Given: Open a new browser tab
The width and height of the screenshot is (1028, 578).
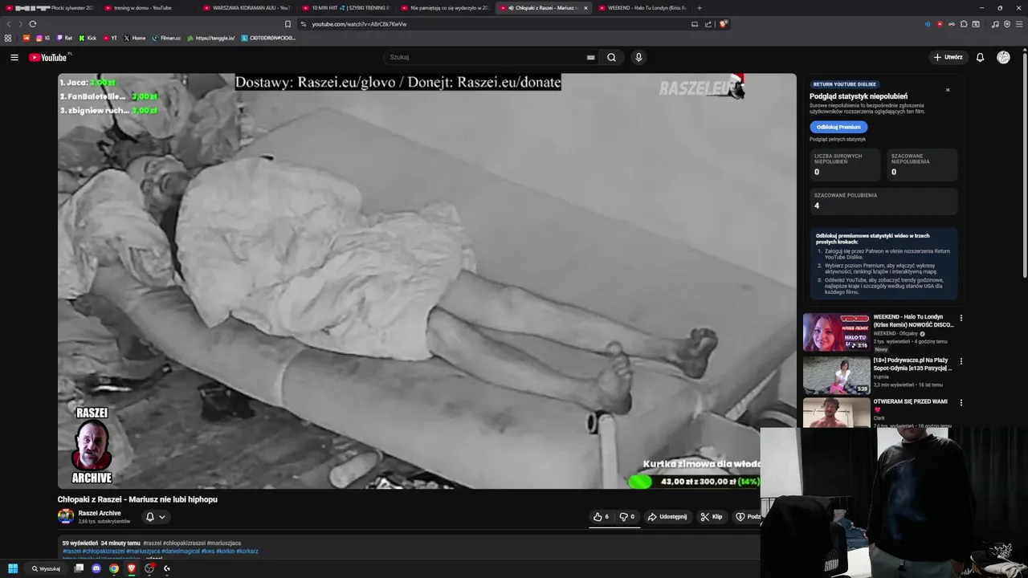Looking at the screenshot, I should pyautogui.click(x=700, y=8).
